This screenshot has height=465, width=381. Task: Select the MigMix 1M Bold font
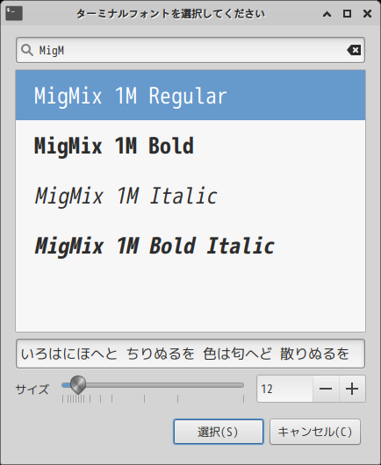[x=190, y=146]
